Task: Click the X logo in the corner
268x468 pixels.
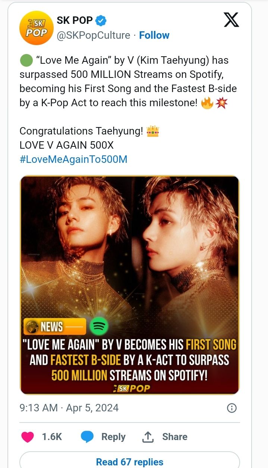Action: pyautogui.click(x=231, y=19)
